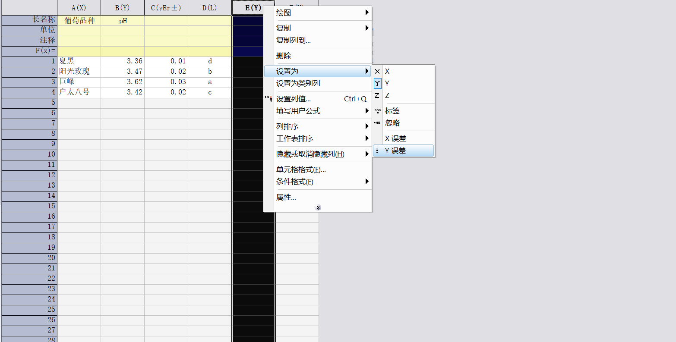Click the D(L) column header

(x=210, y=8)
